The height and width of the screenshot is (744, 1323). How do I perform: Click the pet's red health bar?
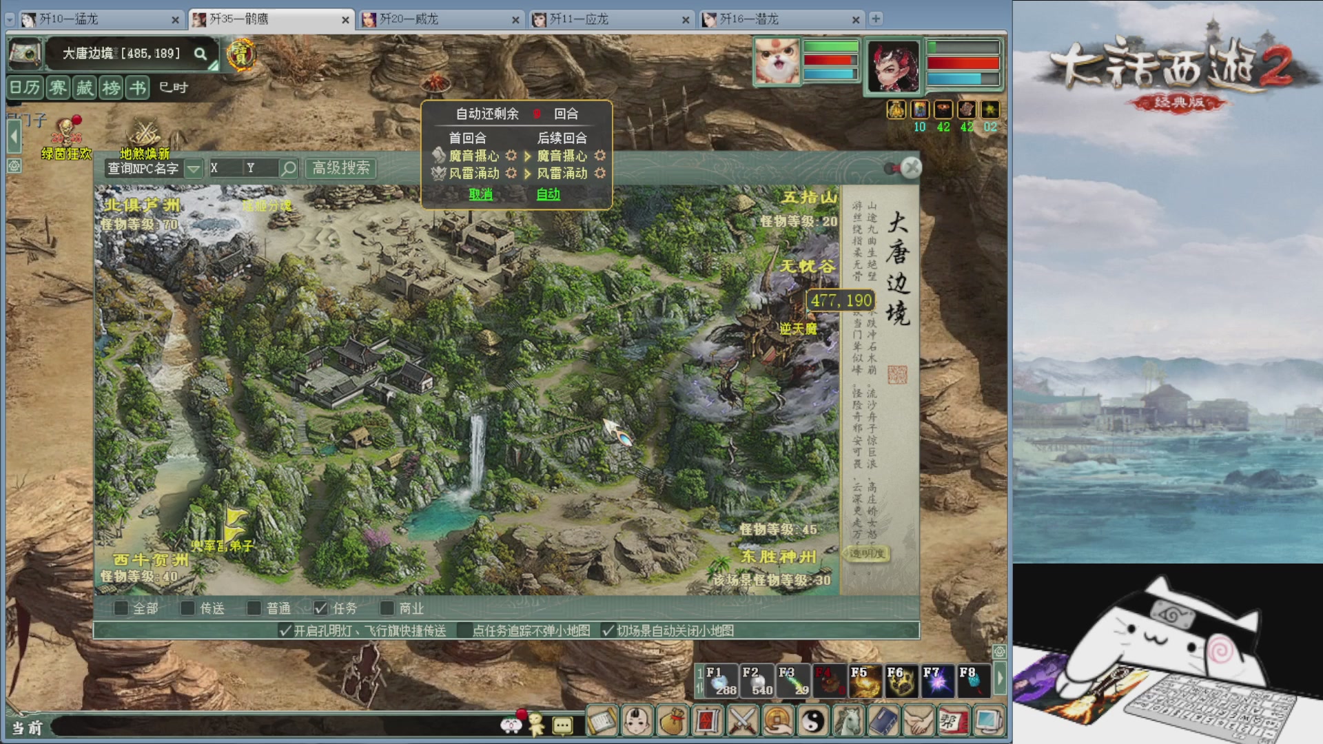point(830,61)
